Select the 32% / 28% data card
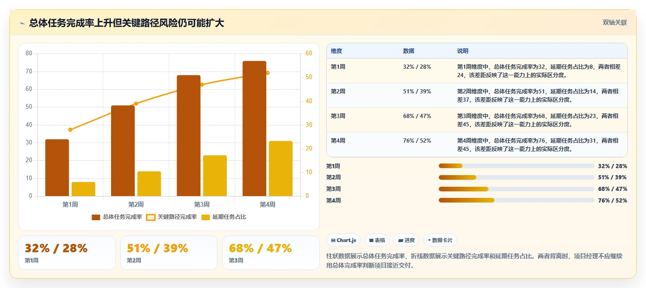Screen dimensions: 646x288 (67, 253)
